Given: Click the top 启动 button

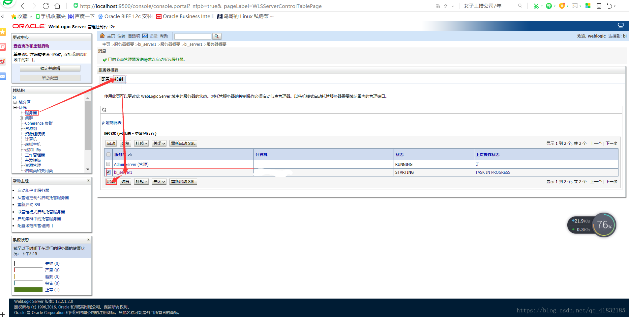Looking at the screenshot, I should point(111,144).
